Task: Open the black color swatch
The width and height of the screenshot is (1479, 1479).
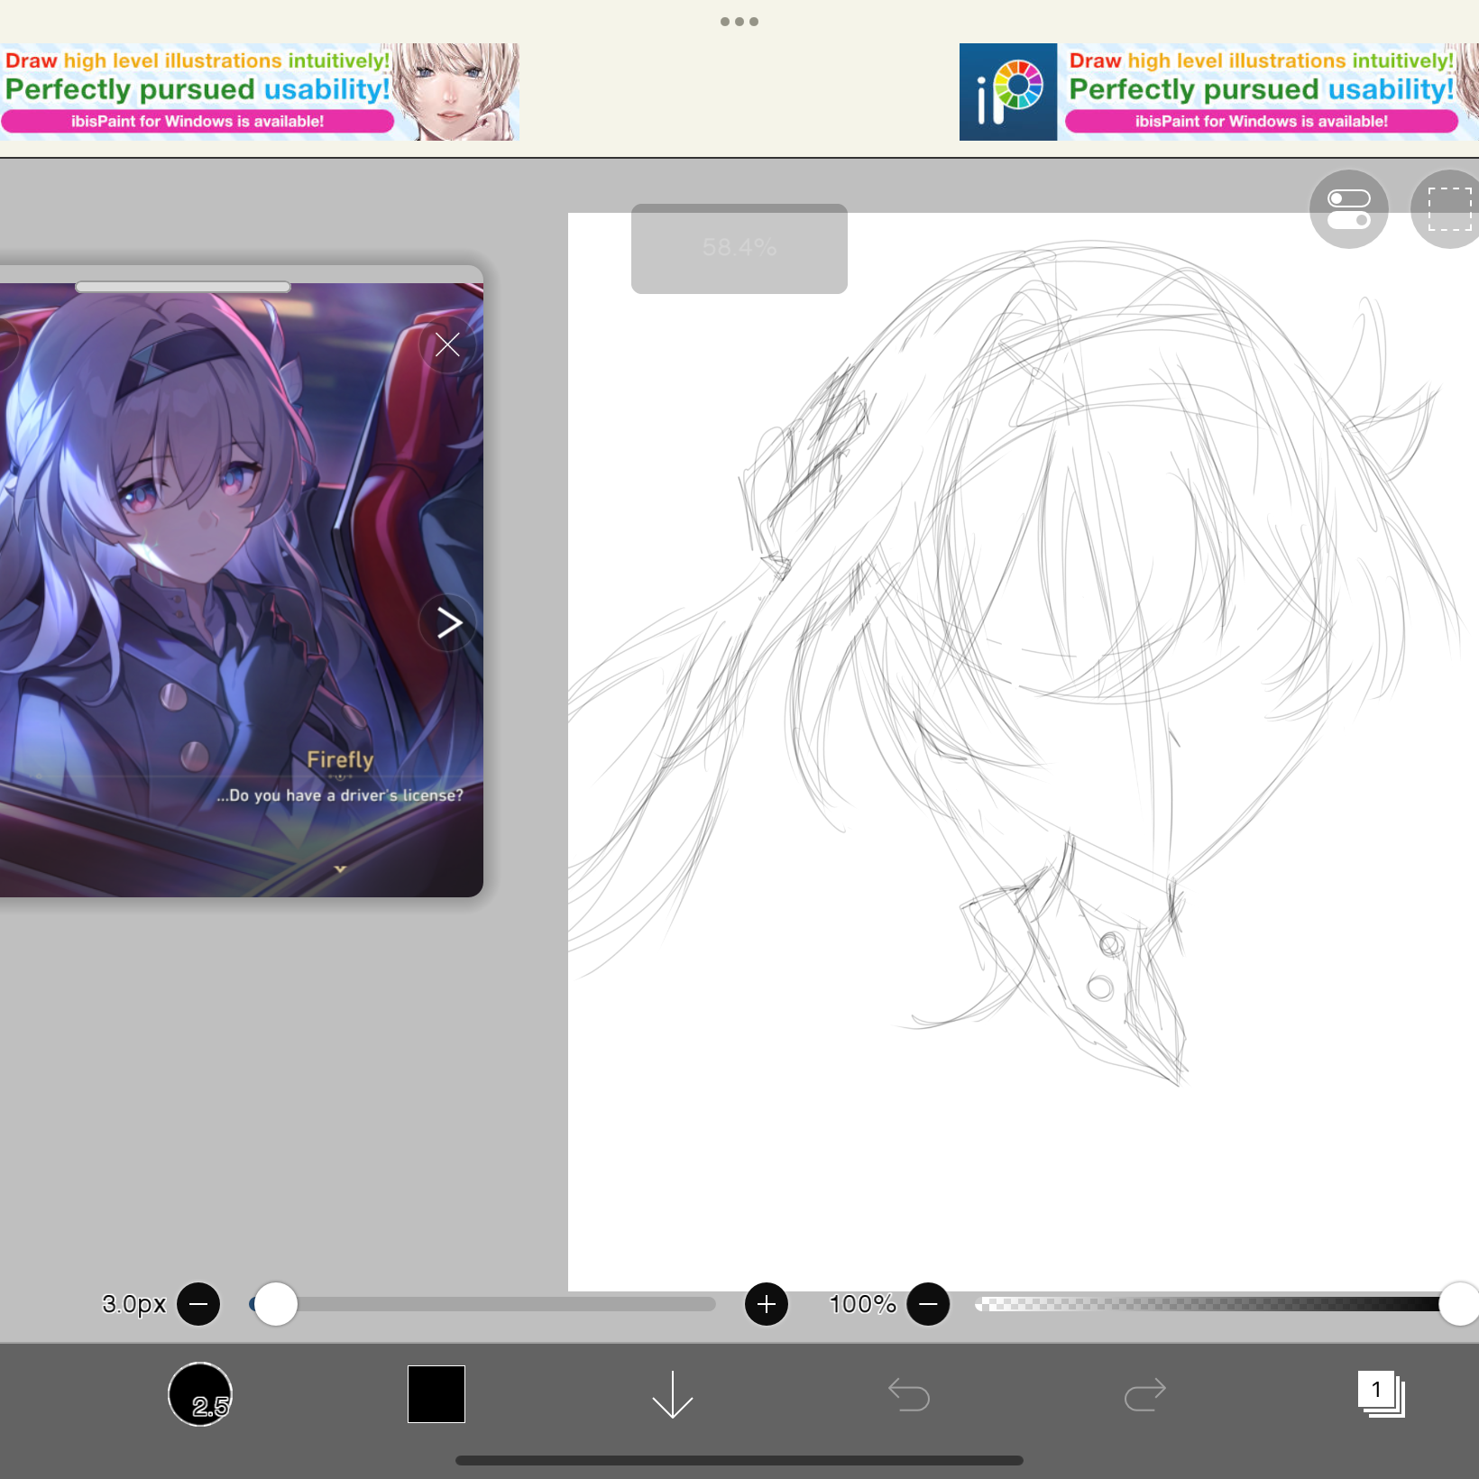Action: click(x=436, y=1393)
